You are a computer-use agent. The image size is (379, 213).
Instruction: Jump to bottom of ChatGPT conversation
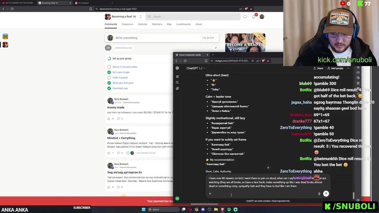pyautogui.click(x=268, y=167)
